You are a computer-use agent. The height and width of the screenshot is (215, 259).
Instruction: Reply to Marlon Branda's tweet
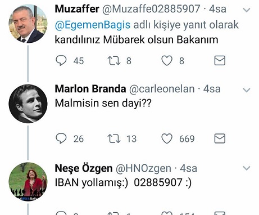(x=61, y=138)
